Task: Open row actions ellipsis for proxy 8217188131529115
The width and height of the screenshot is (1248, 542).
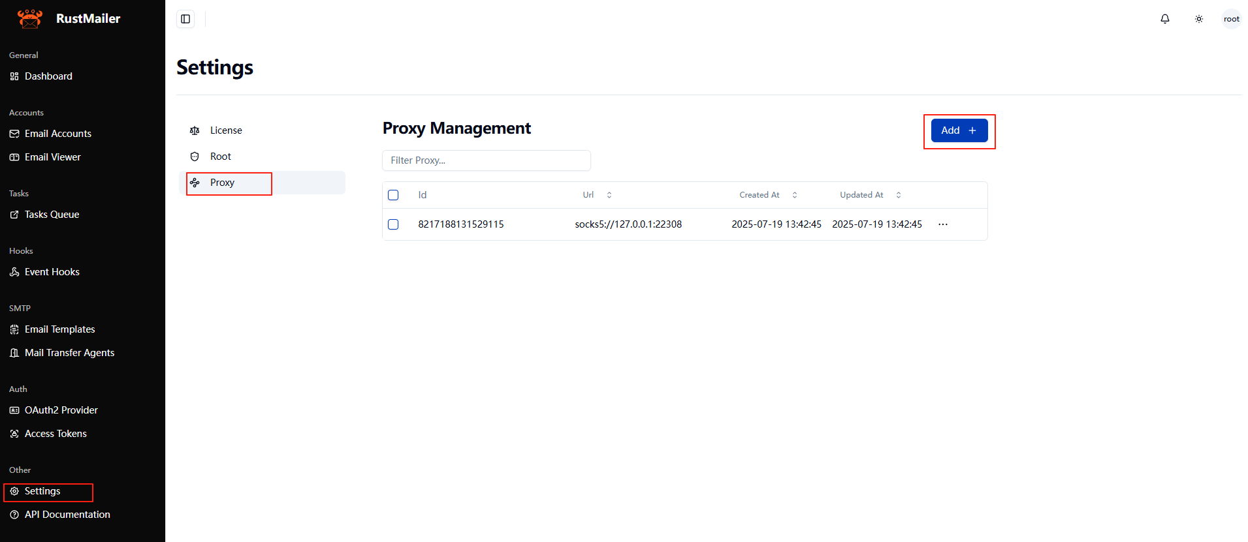Action: coord(943,224)
